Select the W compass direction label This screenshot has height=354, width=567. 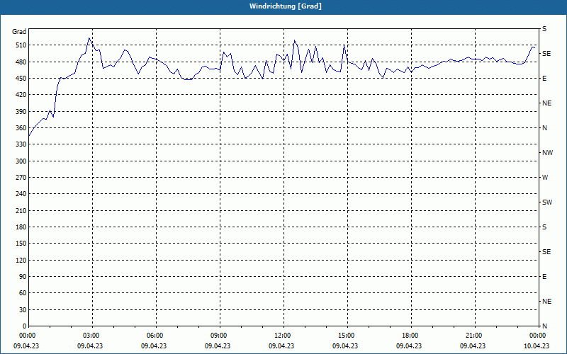(x=545, y=178)
